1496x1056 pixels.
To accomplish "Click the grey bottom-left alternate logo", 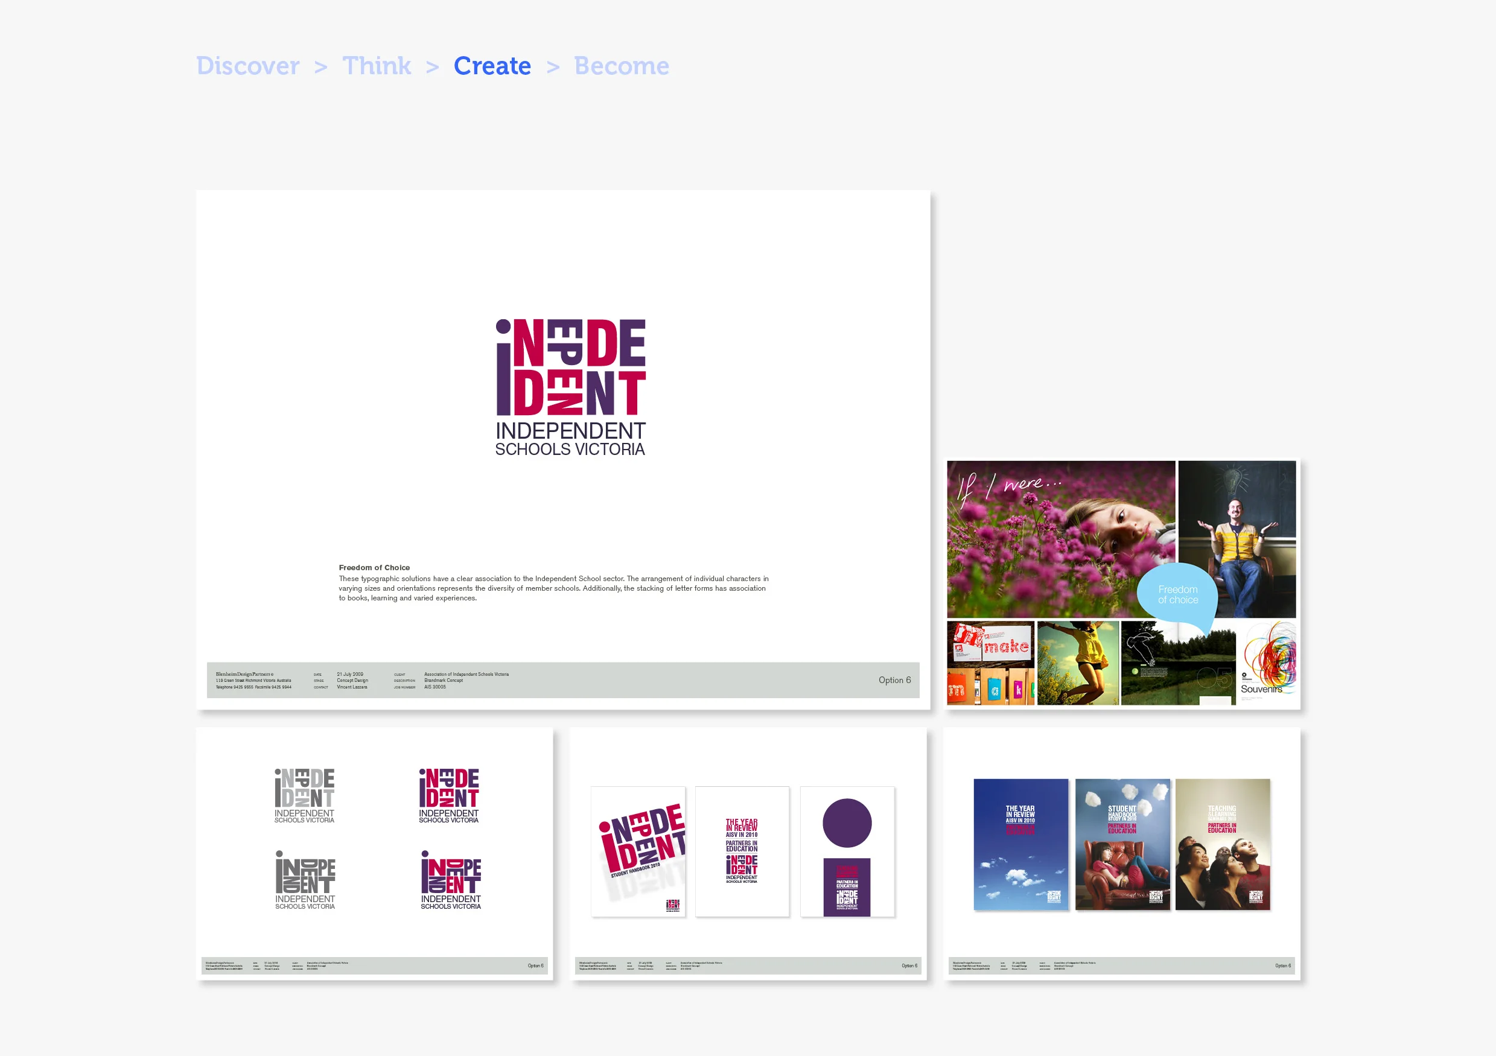I will [x=305, y=880].
